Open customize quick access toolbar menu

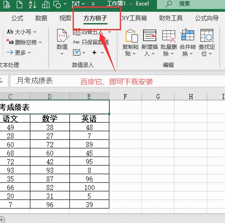coord(93,4)
